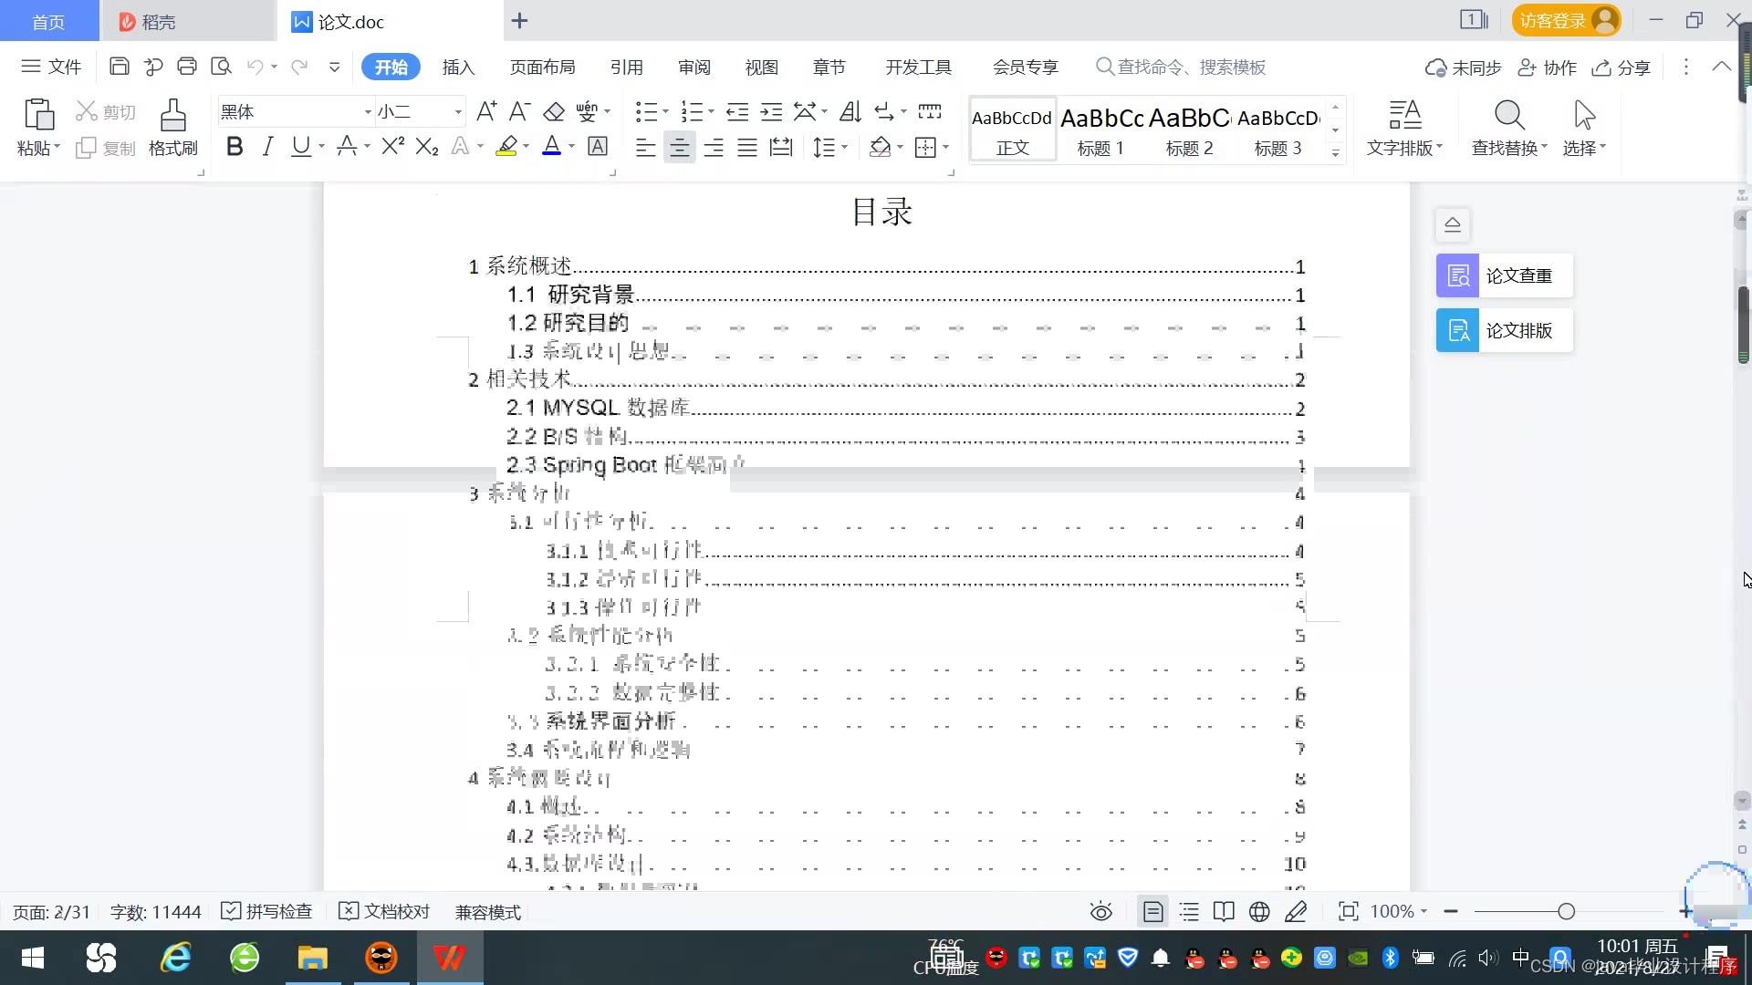Open the 100% zoom level dropdown

[1399, 912]
